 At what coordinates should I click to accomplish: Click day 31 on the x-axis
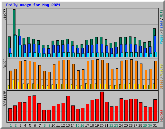[155, 125]
